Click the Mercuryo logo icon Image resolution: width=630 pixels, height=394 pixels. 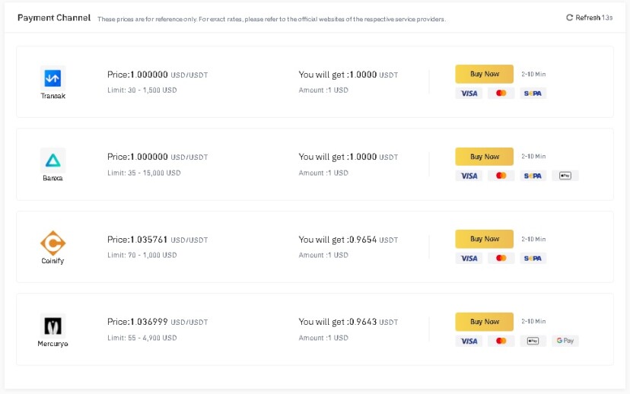point(52,326)
